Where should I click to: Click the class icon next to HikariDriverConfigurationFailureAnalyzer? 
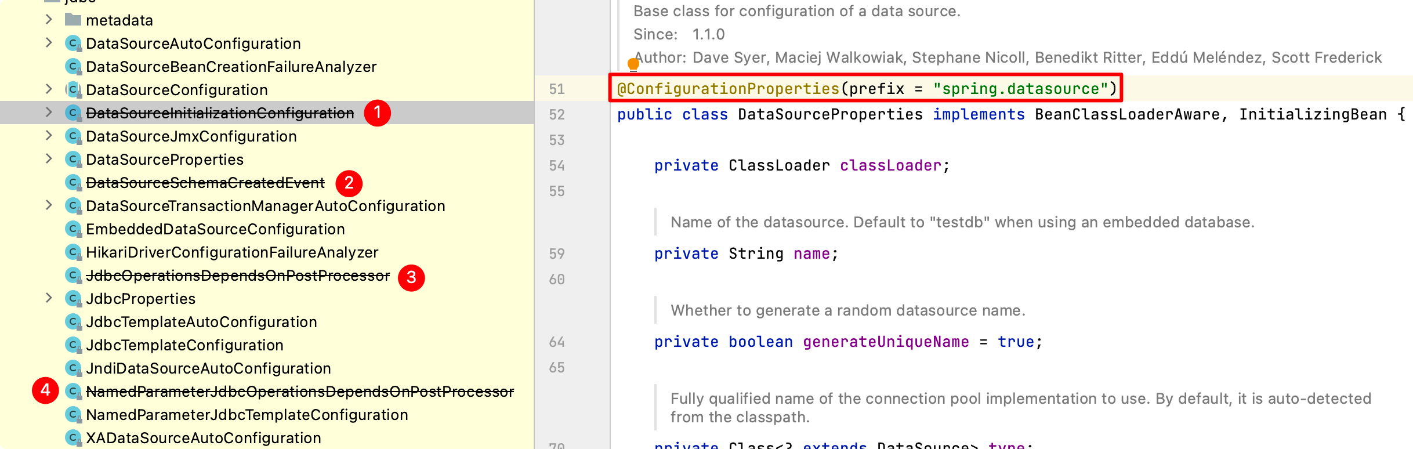[x=73, y=252]
